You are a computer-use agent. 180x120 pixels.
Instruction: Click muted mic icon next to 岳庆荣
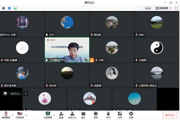(47, 86)
